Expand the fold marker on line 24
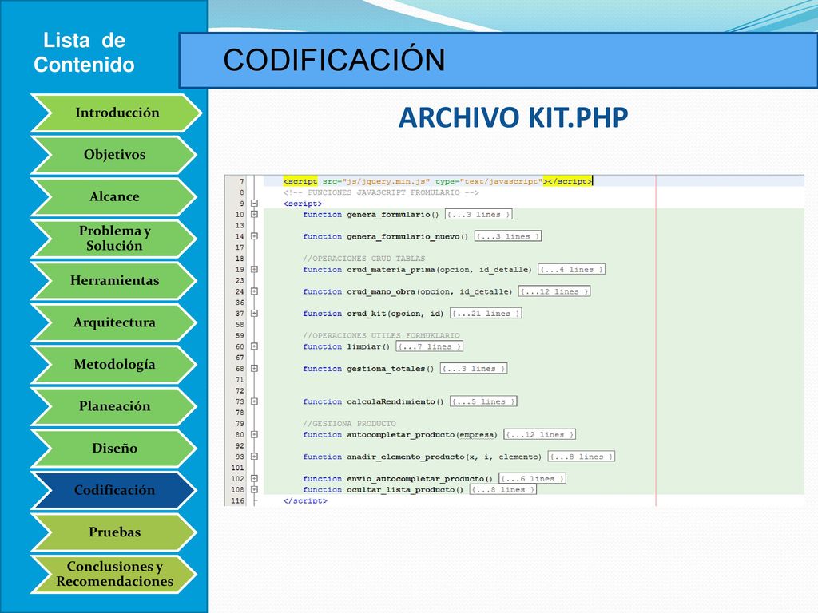 pyautogui.click(x=254, y=291)
